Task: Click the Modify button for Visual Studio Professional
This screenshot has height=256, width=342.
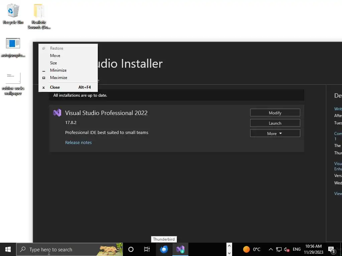Action: (x=275, y=113)
